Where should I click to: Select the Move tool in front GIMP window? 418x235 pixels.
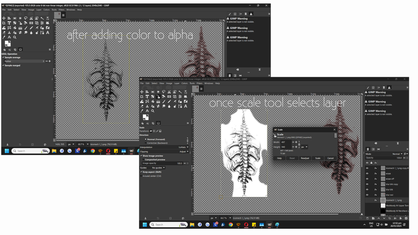(142, 92)
